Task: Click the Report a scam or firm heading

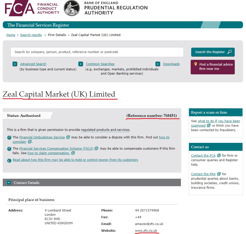Action: point(209,112)
